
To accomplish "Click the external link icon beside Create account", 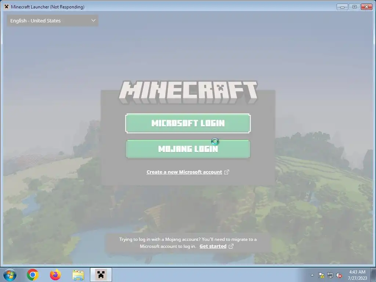I will [227, 172].
